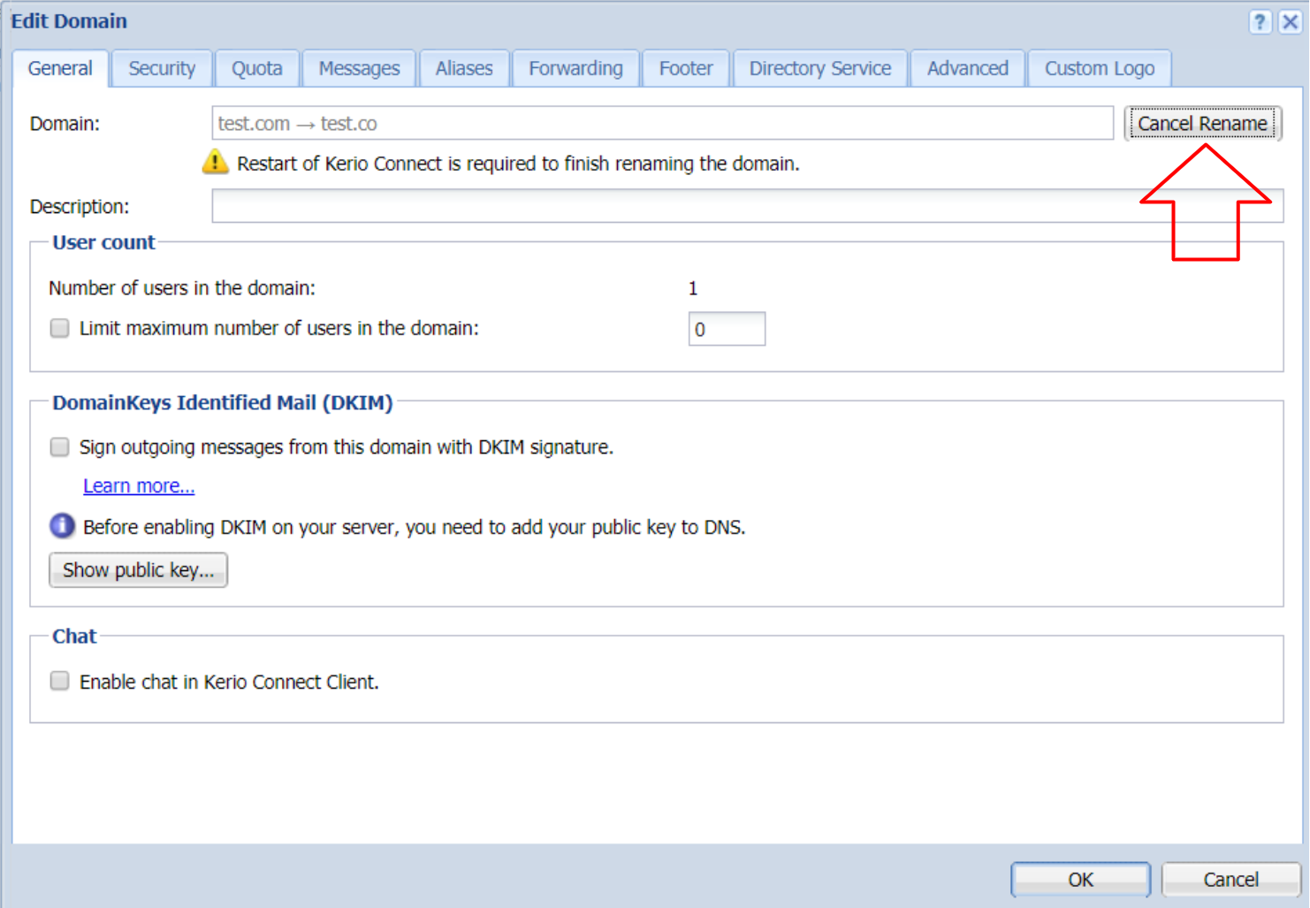
Task: Confirm changes with the OK button
Action: [1080, 880]
